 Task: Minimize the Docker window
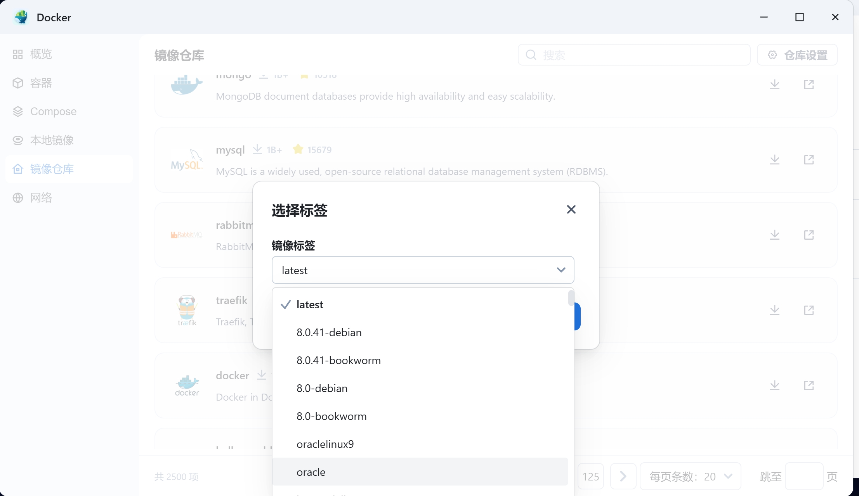pyautogui.click(x=764, y=17)
